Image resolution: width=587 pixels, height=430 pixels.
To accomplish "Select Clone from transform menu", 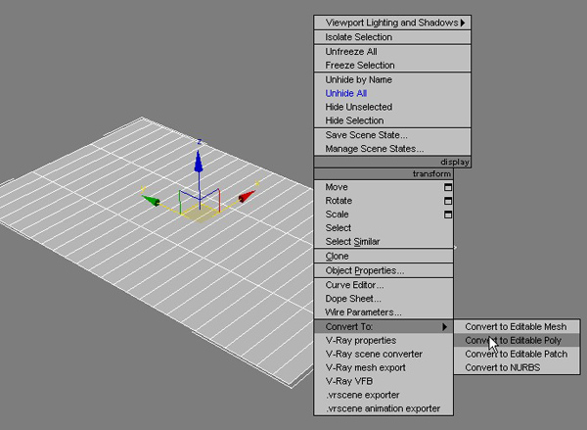I will (337, 257).
